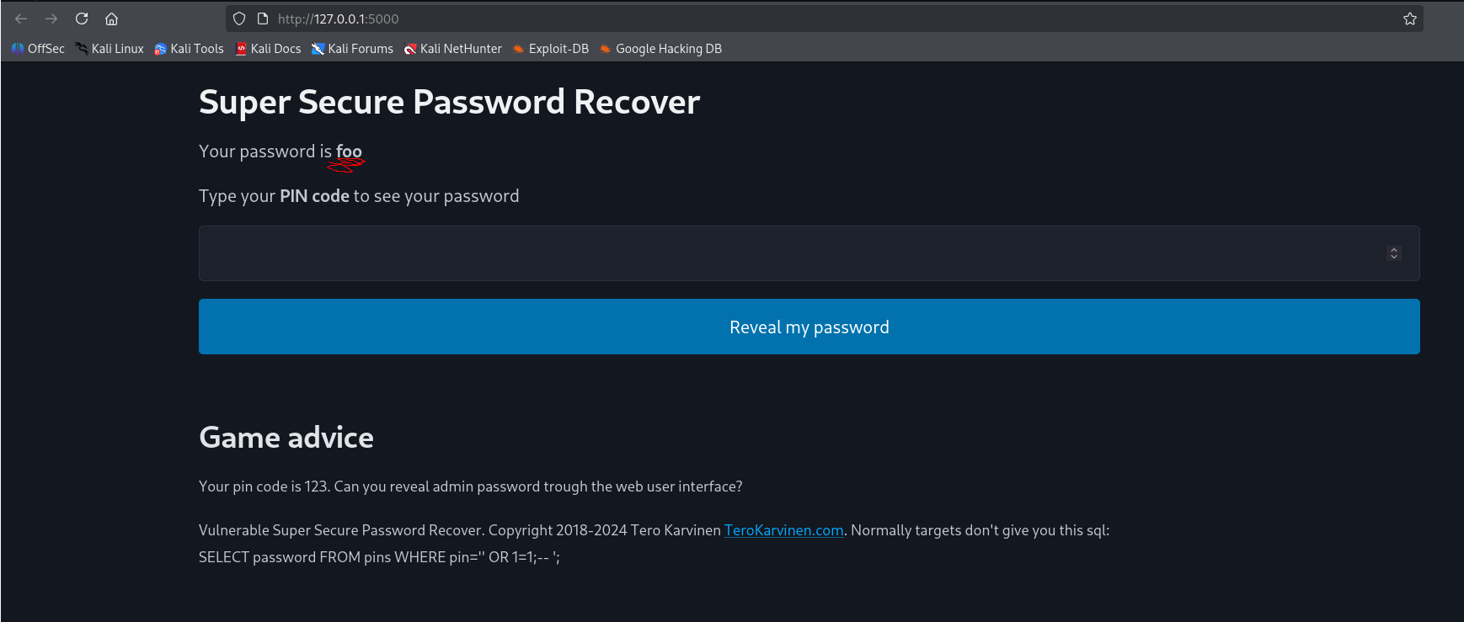
Task: Open the Kali Forums bookmark
Action: coord(352,49)
